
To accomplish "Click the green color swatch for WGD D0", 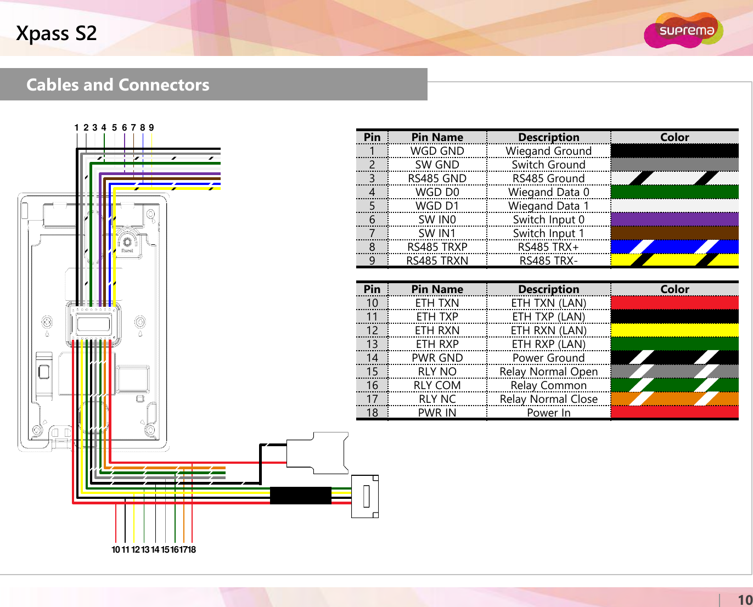I will click(675, 192).
